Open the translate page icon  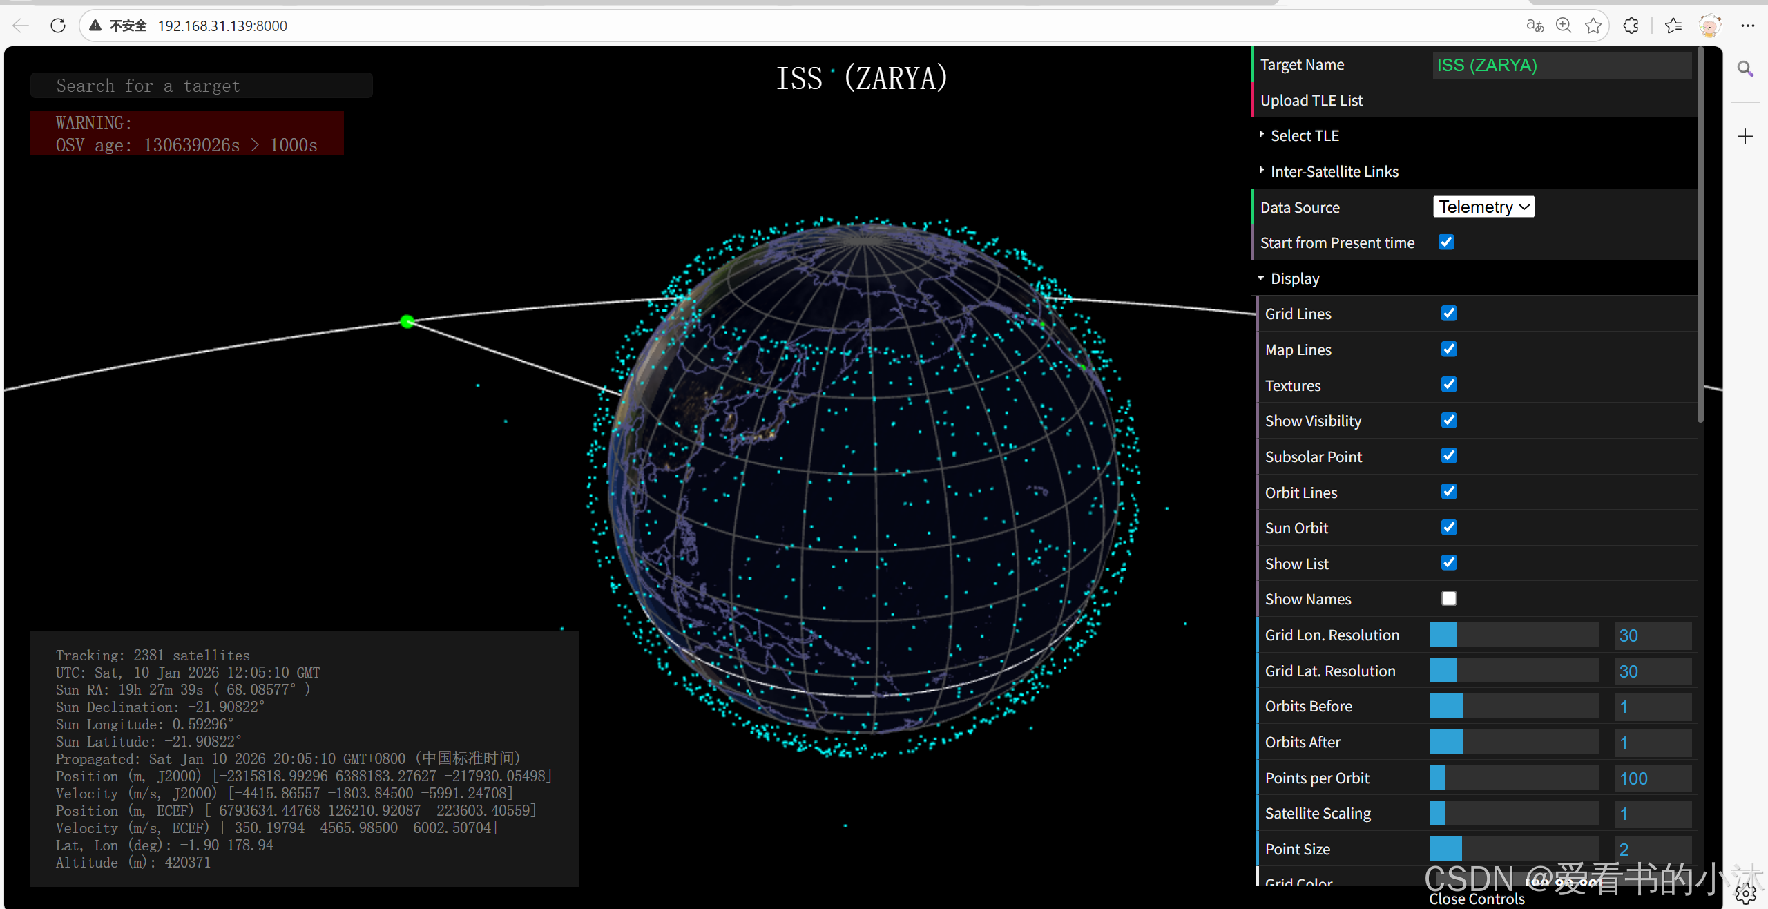coord(1535,26)
